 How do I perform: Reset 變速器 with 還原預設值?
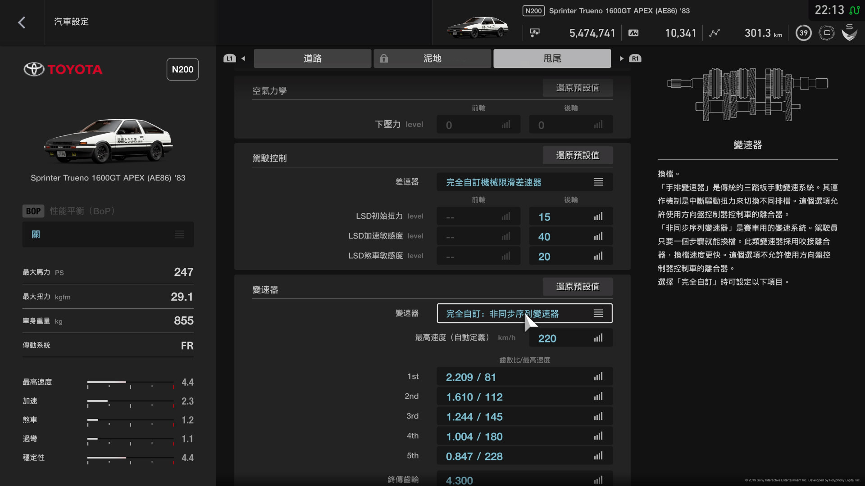(578, 287)
